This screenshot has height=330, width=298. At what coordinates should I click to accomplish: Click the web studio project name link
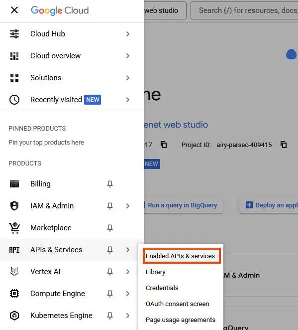point(176,125)
